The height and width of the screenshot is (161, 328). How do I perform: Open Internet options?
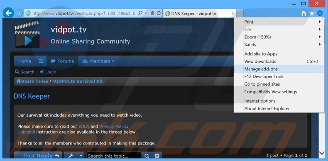coord(279,101)
